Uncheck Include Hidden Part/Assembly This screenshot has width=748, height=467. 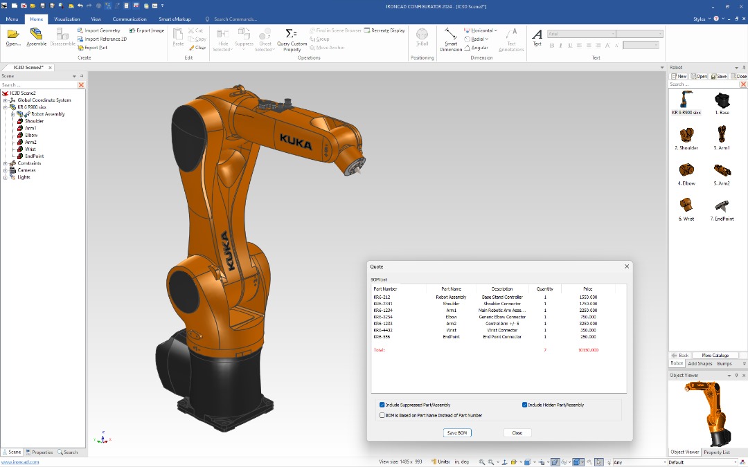point(525,405)
